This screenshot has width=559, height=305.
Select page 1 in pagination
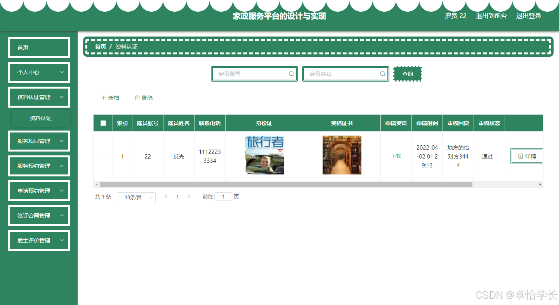[x=177, y=197]
